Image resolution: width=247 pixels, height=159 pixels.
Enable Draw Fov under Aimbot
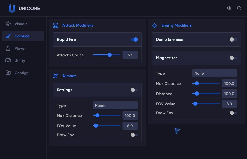(134, 135)
